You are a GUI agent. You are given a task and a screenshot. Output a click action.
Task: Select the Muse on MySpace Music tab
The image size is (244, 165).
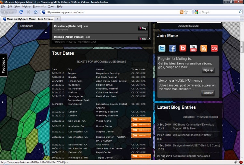(28, 19)
